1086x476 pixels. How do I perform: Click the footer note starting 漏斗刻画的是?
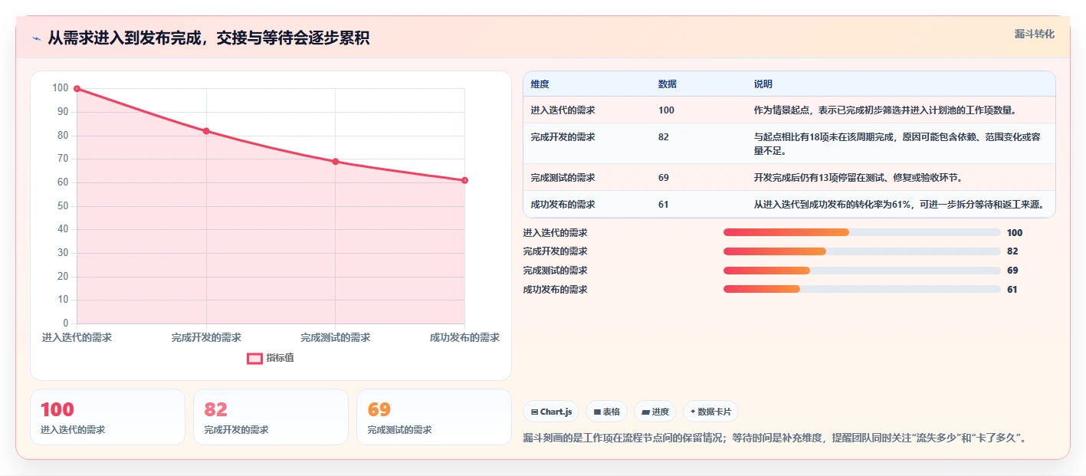pyautogui.click(x=774, y=438)
